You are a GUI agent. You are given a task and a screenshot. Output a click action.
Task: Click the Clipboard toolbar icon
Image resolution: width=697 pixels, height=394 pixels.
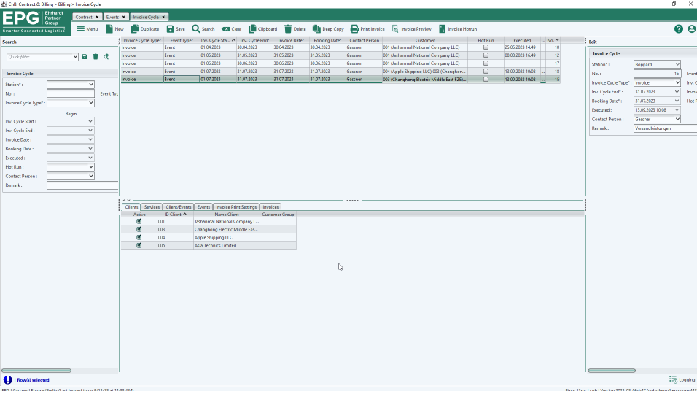252,29
